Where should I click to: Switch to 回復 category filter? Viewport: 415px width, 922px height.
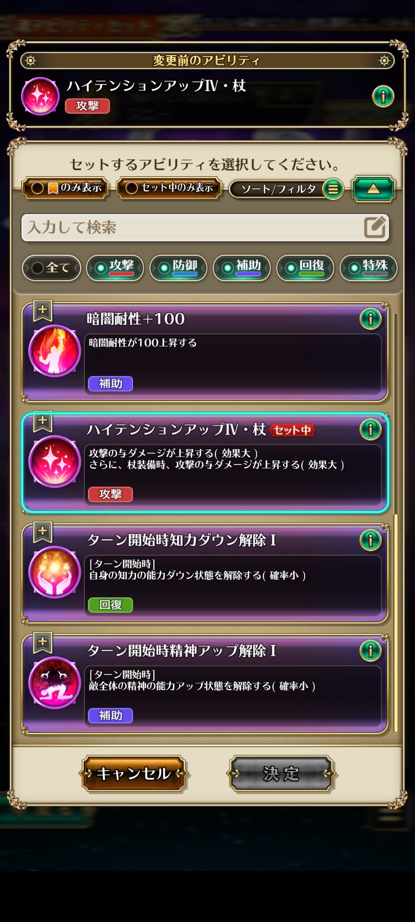coord(305,267)
